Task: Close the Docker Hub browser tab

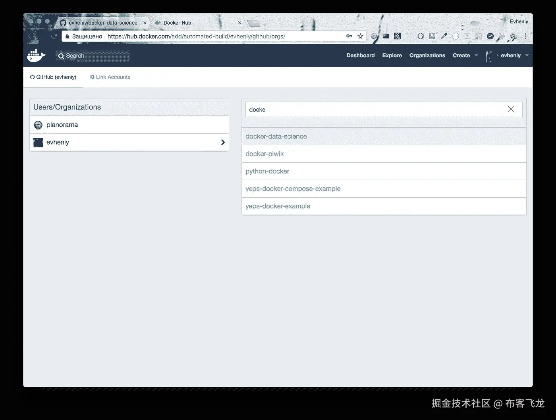Action: point(239,23)
